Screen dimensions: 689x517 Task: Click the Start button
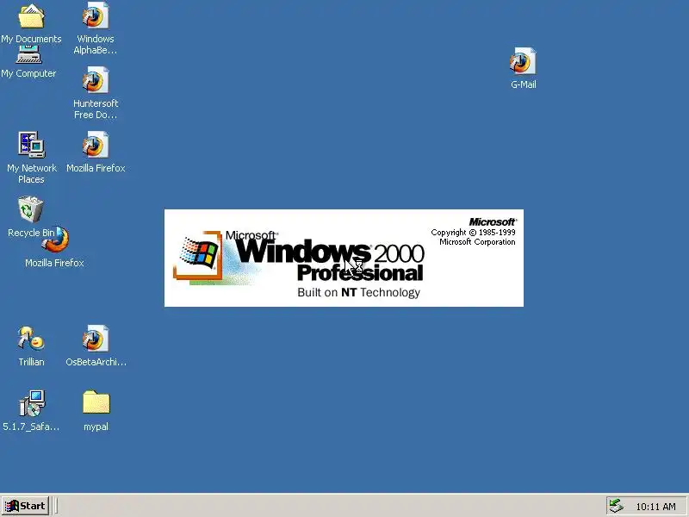pos(25,506)
